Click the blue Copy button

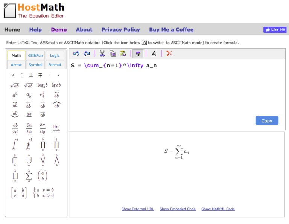(267, 120)
